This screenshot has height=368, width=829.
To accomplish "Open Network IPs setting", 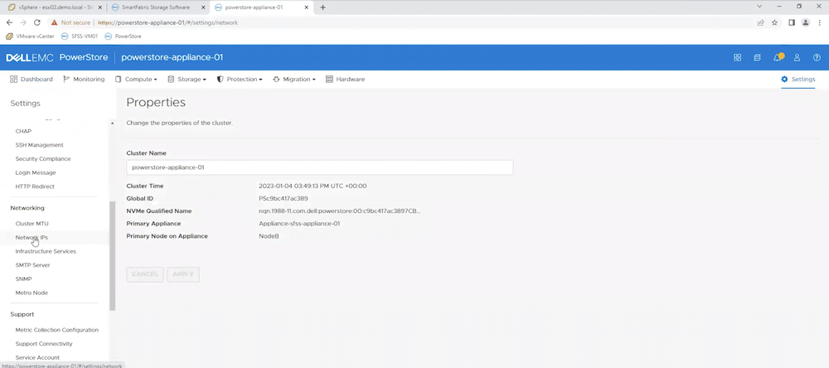I will [32, 237].
